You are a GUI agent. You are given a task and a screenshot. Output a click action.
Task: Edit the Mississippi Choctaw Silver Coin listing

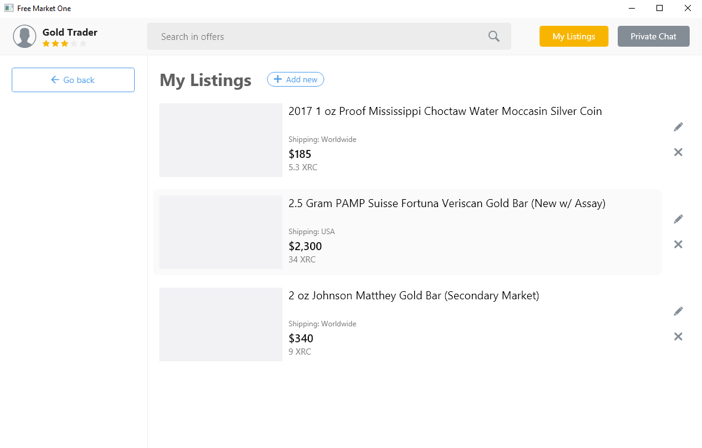(678, 127)
